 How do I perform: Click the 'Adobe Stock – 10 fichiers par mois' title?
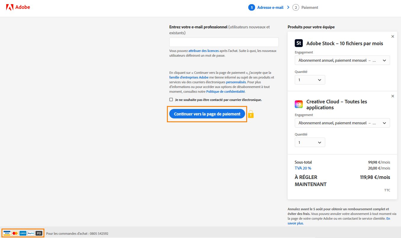click(x=345, y=43)
